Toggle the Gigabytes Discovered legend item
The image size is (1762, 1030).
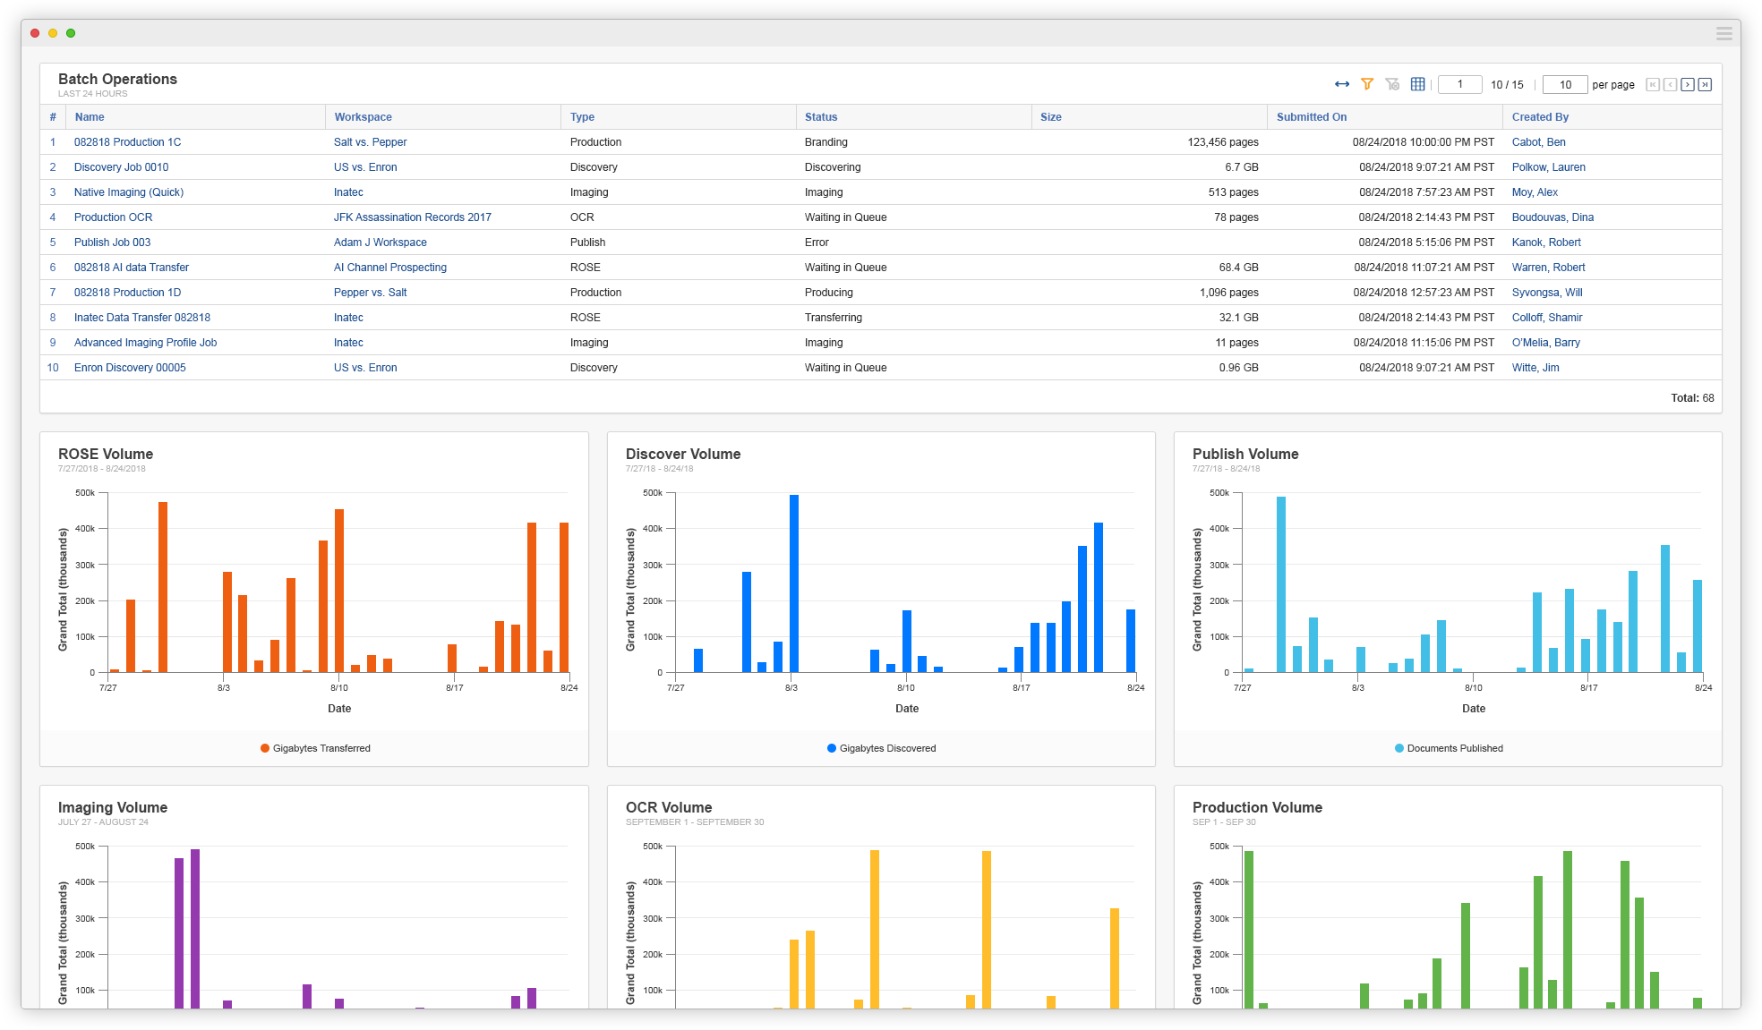(882, 748)
